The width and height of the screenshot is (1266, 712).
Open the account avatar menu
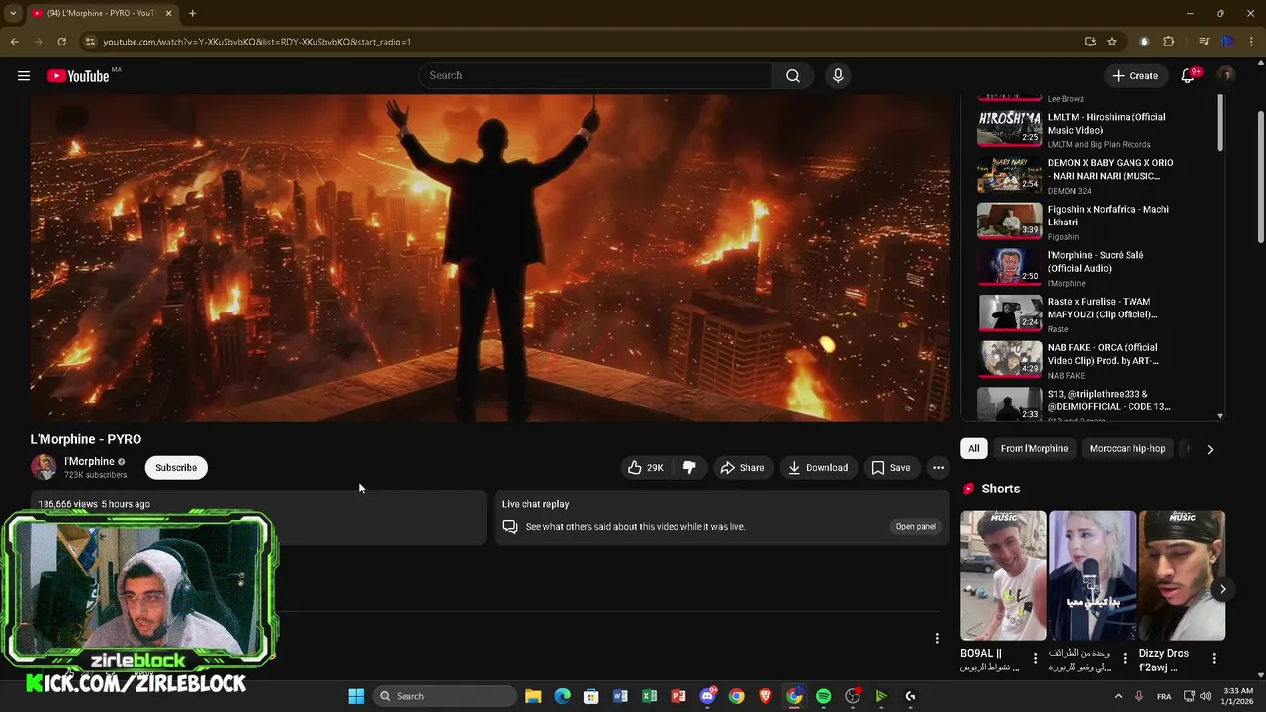(x=1226, y=75)
